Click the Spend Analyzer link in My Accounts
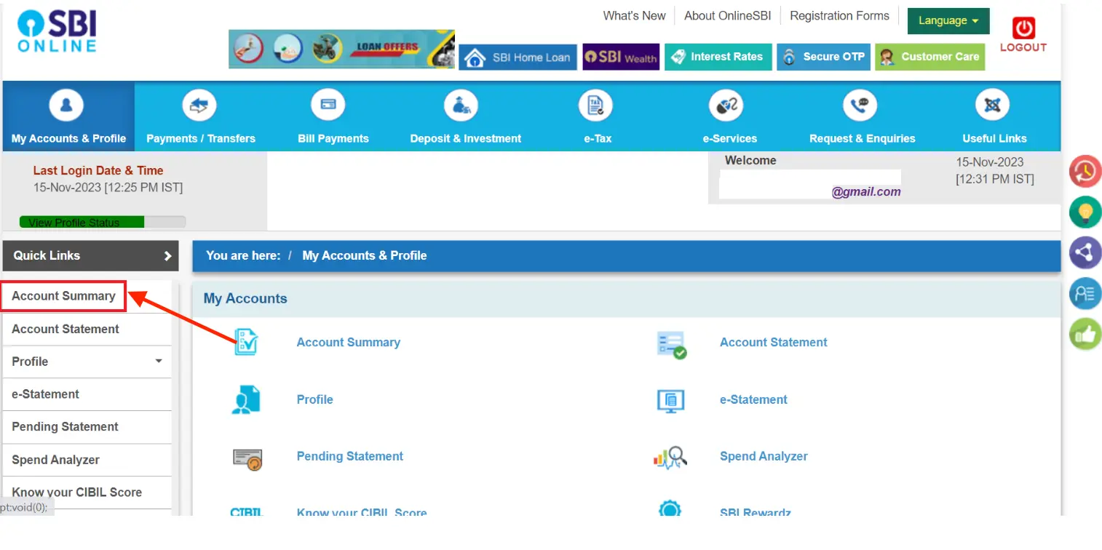Viewport: 1102px width, 550px height. coord(764,456)
